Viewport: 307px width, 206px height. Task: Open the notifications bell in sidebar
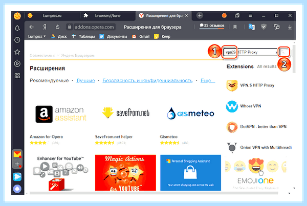tap(17, 28)
